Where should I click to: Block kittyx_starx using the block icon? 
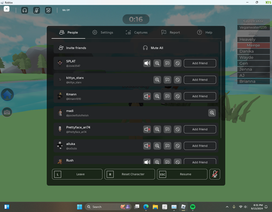pos(177,80)
